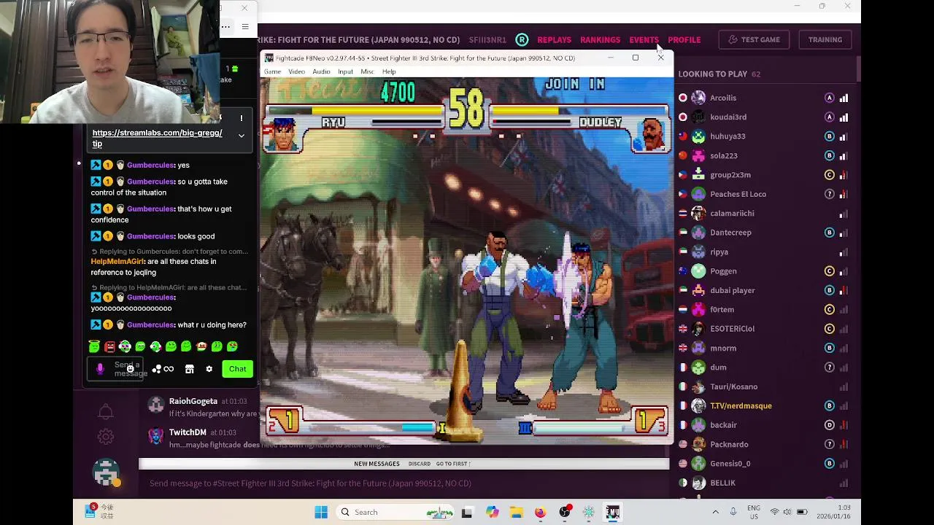Click RaiohGogeta's chat avatar
The image size is (934, 525).
tap(155, 405)
